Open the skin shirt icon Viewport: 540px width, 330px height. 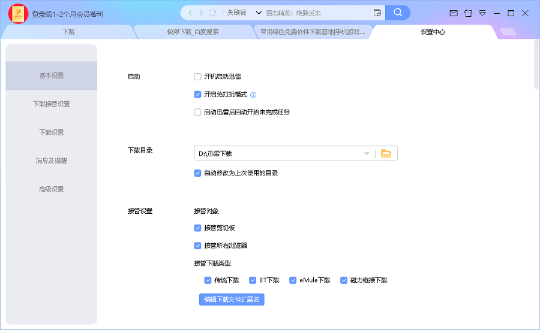pyautogui.click(x=468, y=13)
